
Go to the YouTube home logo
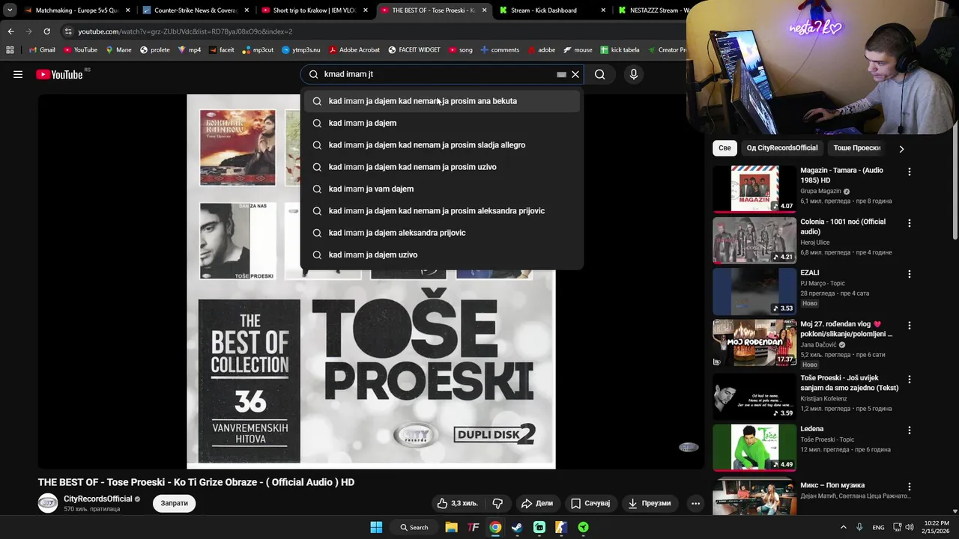(x=59, y=74)
